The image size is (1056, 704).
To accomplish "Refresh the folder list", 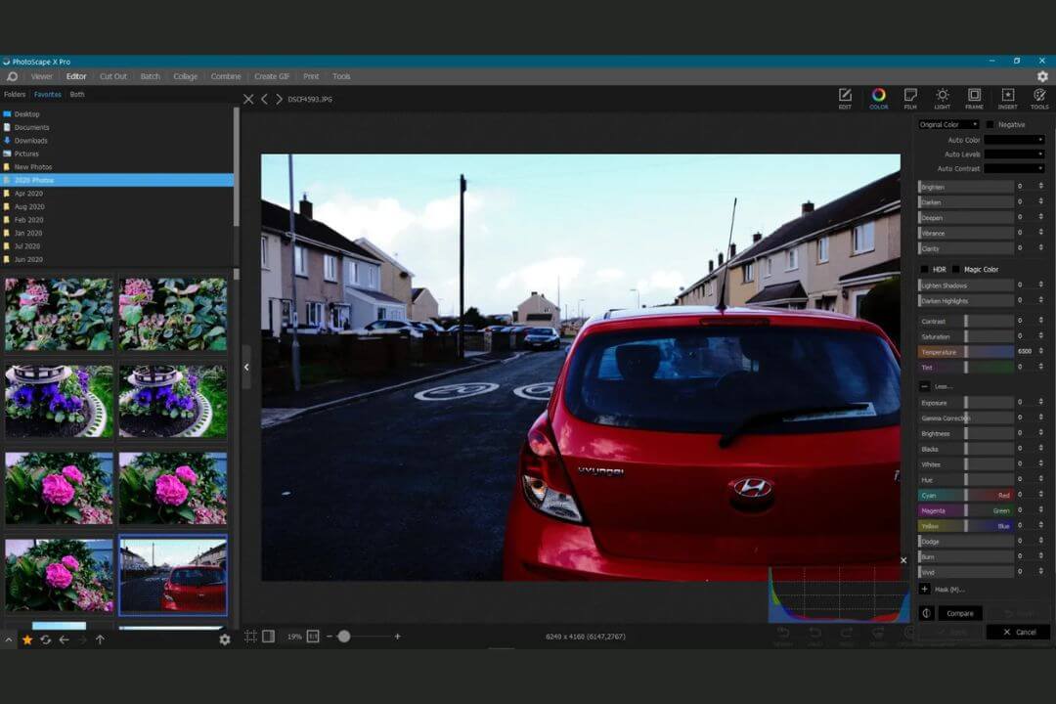I will point(46,639).
